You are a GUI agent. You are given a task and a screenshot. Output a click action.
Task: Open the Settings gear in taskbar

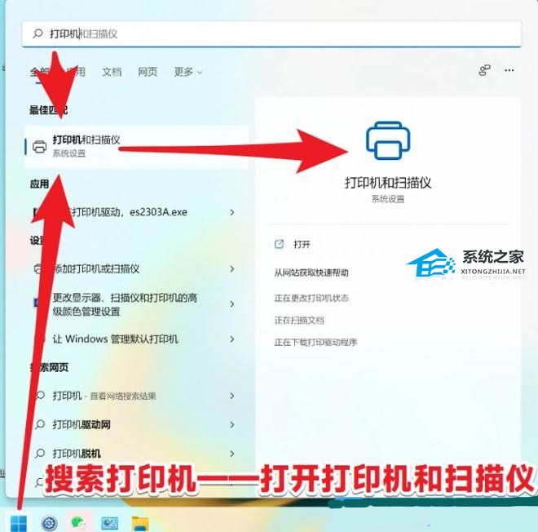pyautogui.click(x=49, y=522)
